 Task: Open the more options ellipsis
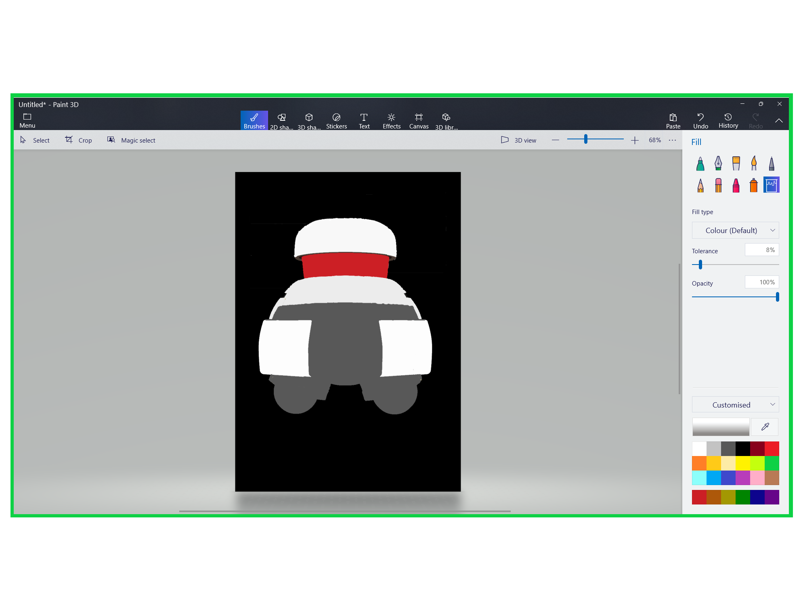pyautogui.click(x=672, y=140)
